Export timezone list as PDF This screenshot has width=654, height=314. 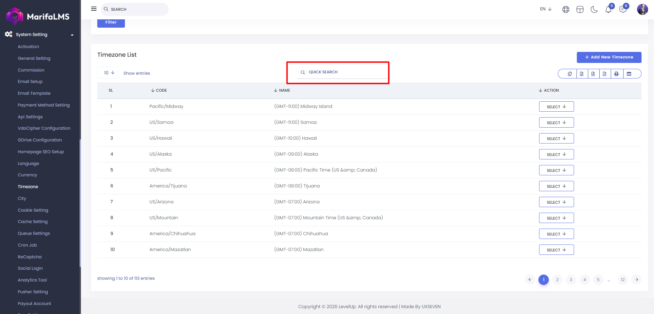(x=605, y=74)
